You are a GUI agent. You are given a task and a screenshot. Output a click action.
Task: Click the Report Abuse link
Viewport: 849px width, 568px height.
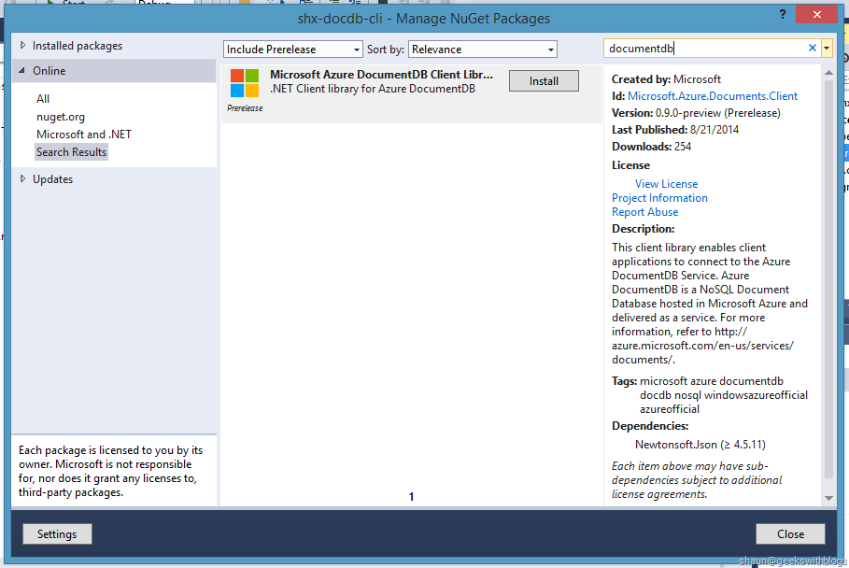(644, 212)
